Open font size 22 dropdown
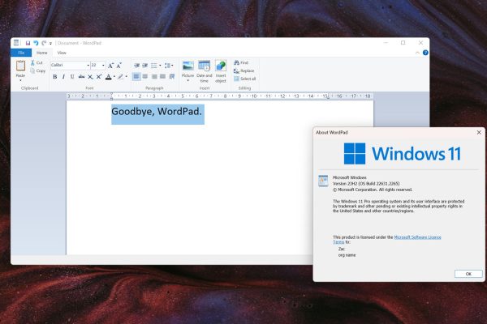The width and height of the screenshot is (487, 324). (103, 66)
